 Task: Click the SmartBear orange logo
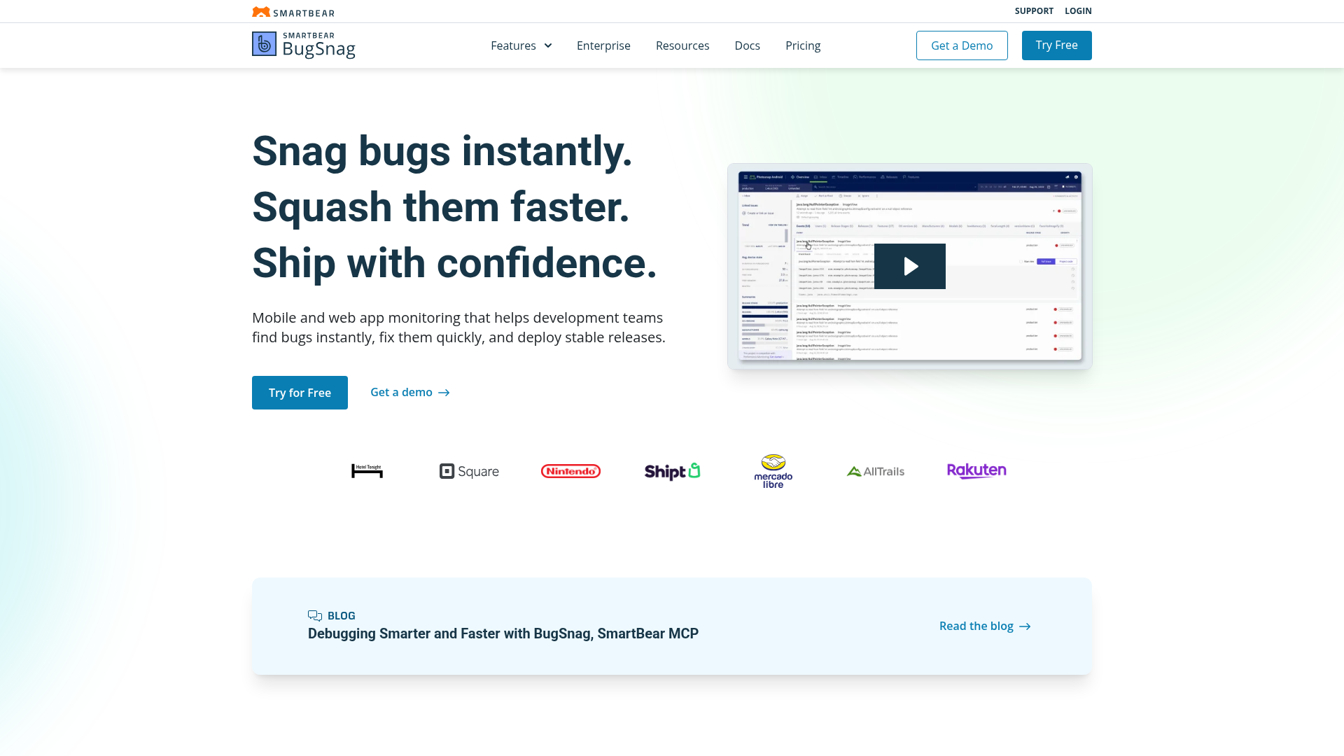[260, 11]
